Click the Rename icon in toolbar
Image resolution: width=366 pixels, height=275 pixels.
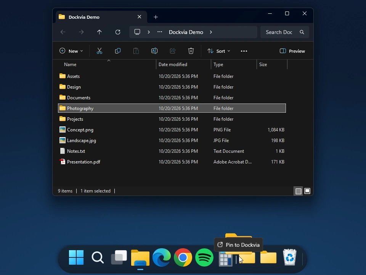tap(154, 51)
